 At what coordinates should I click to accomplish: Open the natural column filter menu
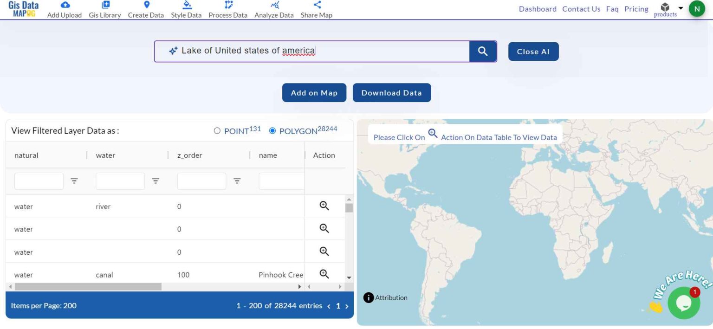[74, 181]
